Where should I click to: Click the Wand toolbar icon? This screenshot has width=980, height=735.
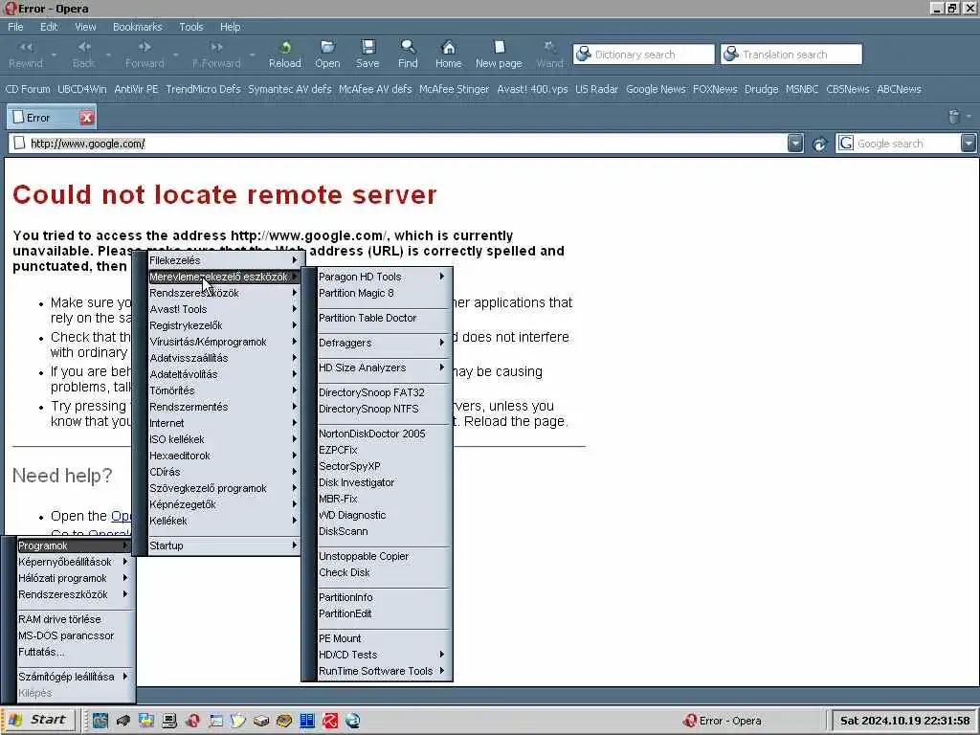coord(549,48)
